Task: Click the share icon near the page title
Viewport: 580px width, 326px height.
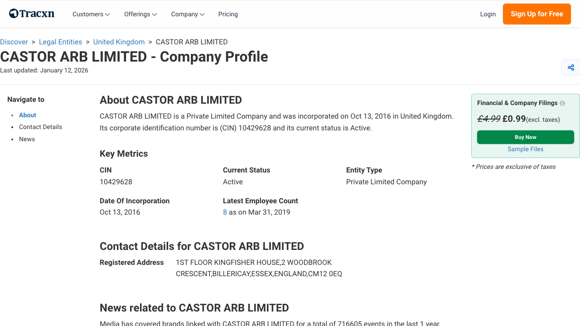Action: [570, 67]
